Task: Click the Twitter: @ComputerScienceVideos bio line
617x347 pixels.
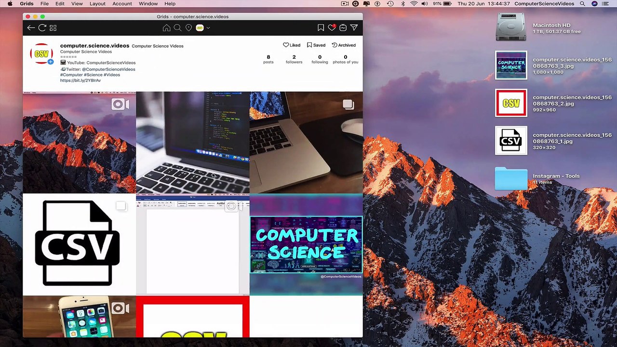Action: click(x=98, y=69)
